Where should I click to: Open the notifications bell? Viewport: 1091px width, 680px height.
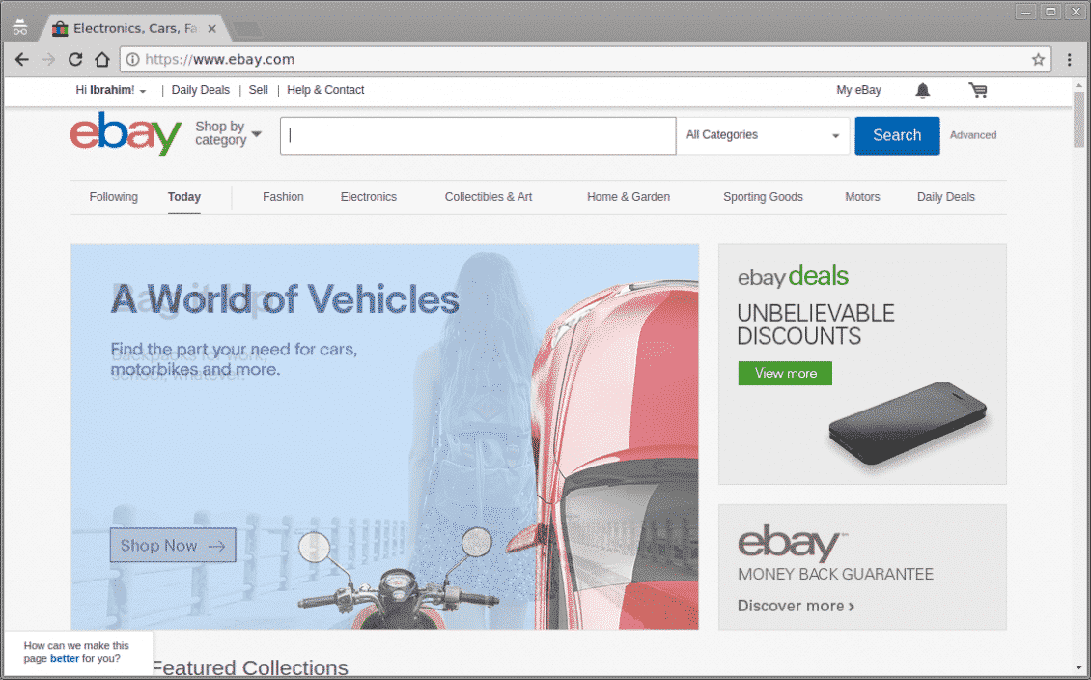pos(923,90)
